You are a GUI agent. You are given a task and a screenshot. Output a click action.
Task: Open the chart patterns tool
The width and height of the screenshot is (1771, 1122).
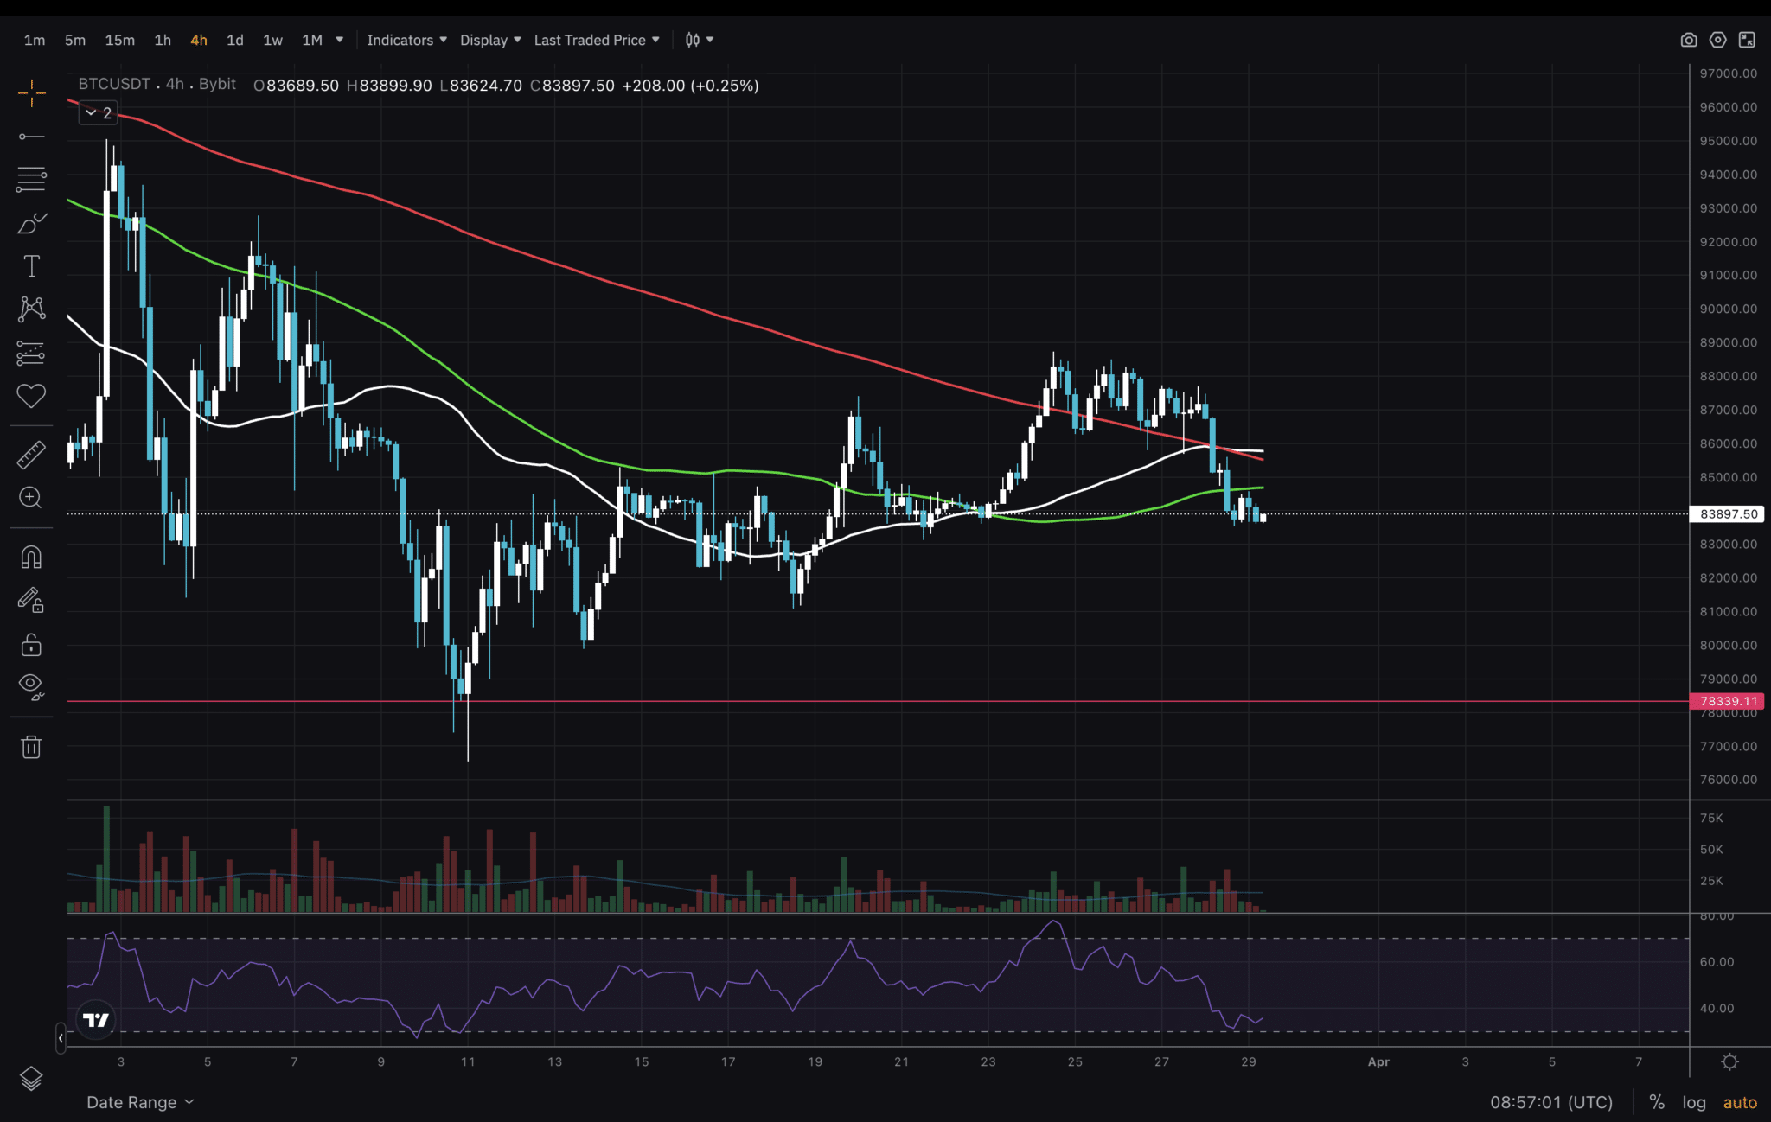click(x=31, y=309)
